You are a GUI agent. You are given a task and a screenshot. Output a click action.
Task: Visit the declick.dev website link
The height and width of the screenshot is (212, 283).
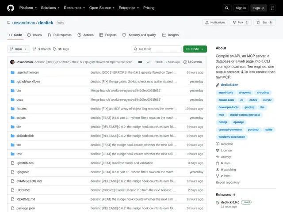click(229, 85)
